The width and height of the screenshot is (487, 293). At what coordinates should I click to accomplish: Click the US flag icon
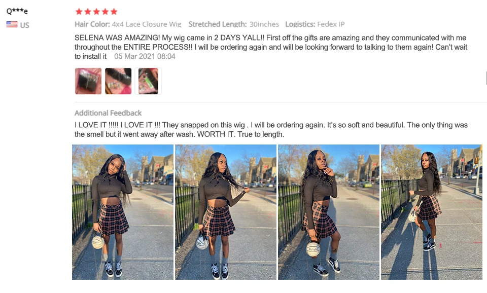pyautogui.click(x=12, y=24)
